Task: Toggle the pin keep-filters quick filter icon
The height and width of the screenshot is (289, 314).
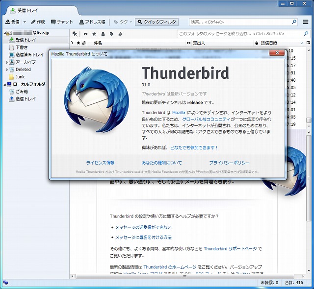Action: pos(75,34)
